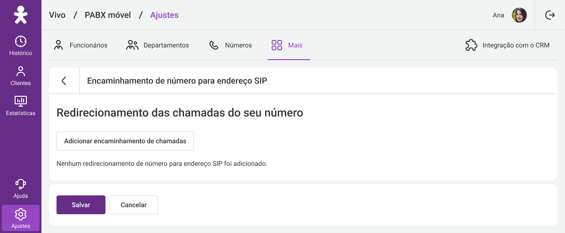Click the Salvar button
Viewport: 565px width, 233px height.
81,205
